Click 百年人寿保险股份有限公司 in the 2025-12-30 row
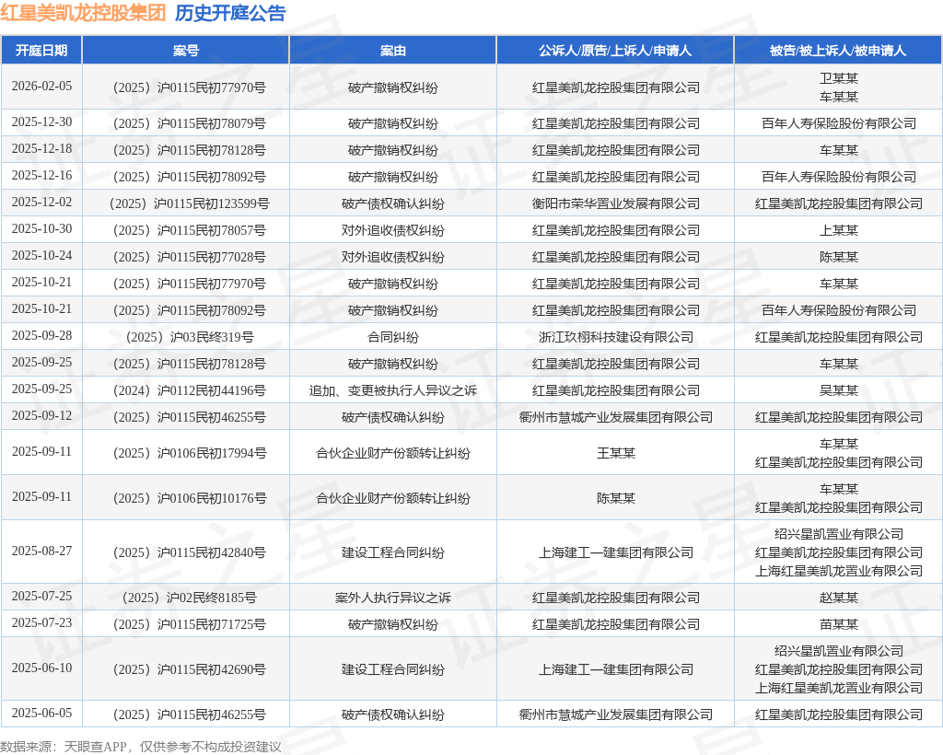 point(839,123)
